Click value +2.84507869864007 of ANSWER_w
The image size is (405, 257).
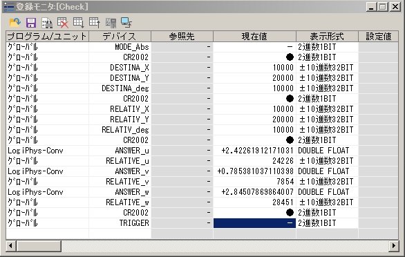254,192
